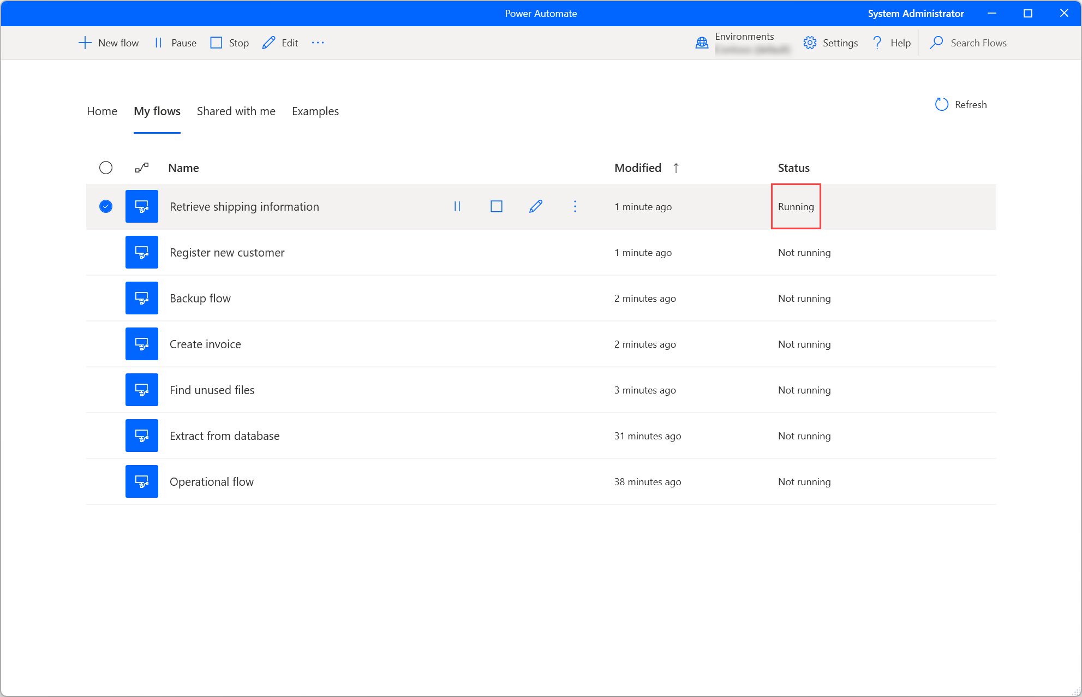1082x697 pixels.
Task: Click the New flow button
Action: click(x=107, y=43)
